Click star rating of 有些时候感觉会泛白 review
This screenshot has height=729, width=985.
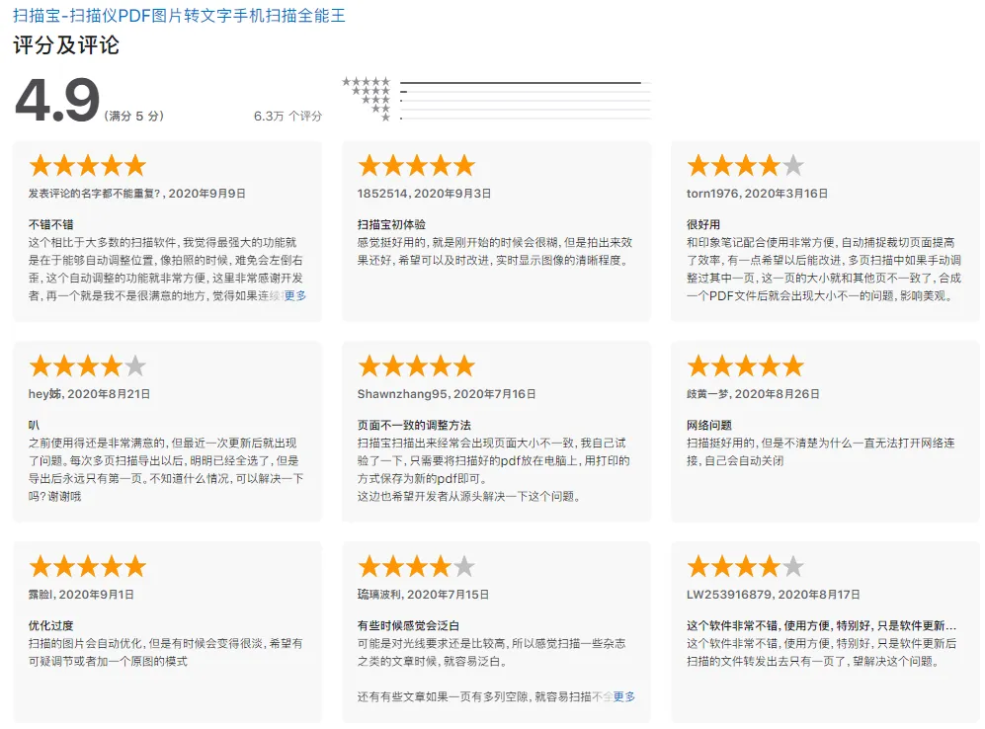point(416,567)
